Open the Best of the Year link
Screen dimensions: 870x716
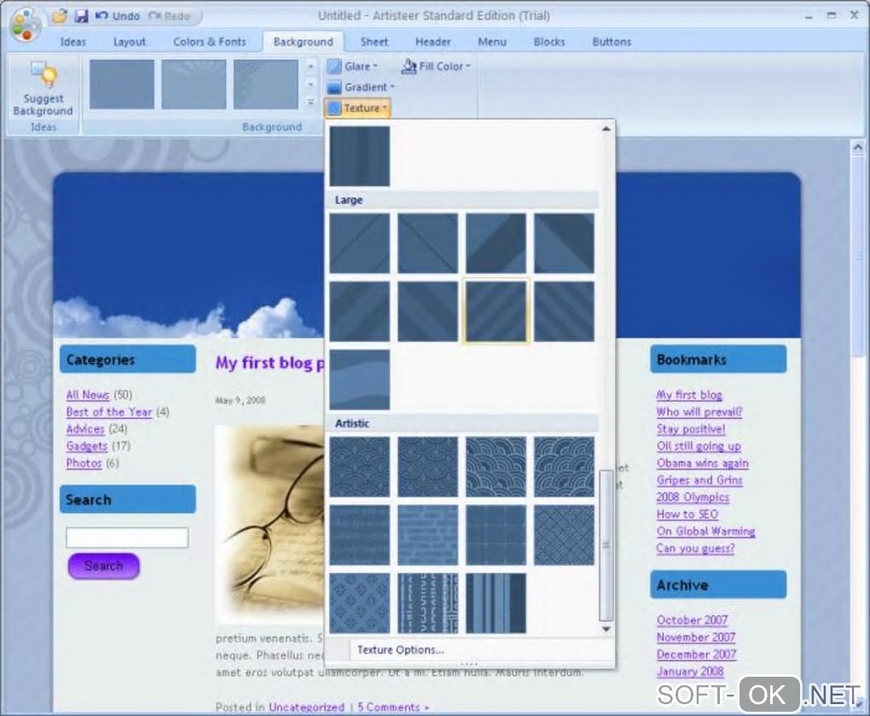pos(109,412)
